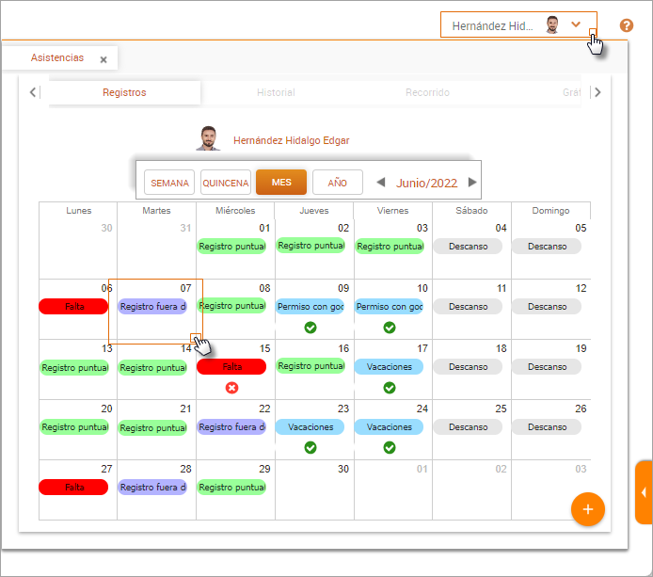Click the Hernández Hidalgo Edgar name link
Image resolution: width=653 pixels, height=577 pixels.
[291, 140]
